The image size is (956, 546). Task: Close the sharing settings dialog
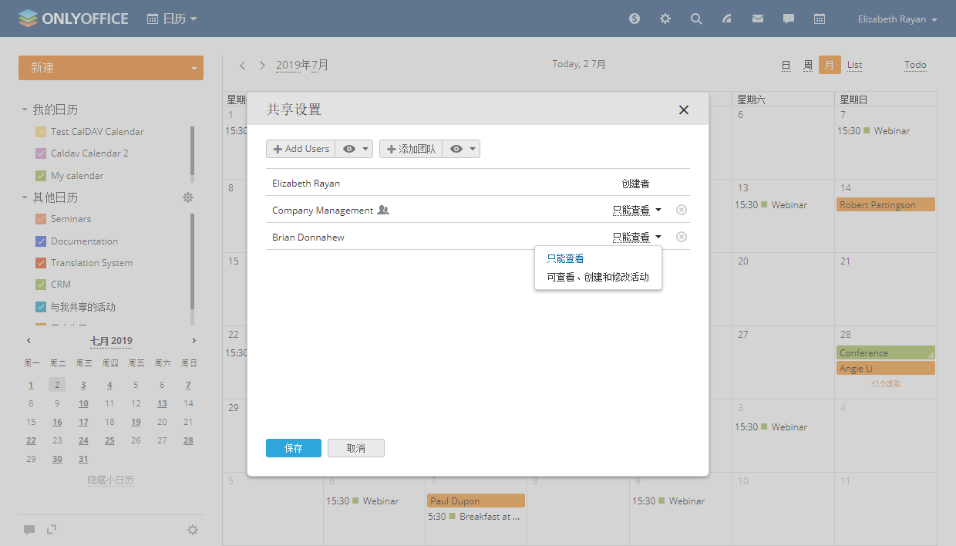[683, 110]
